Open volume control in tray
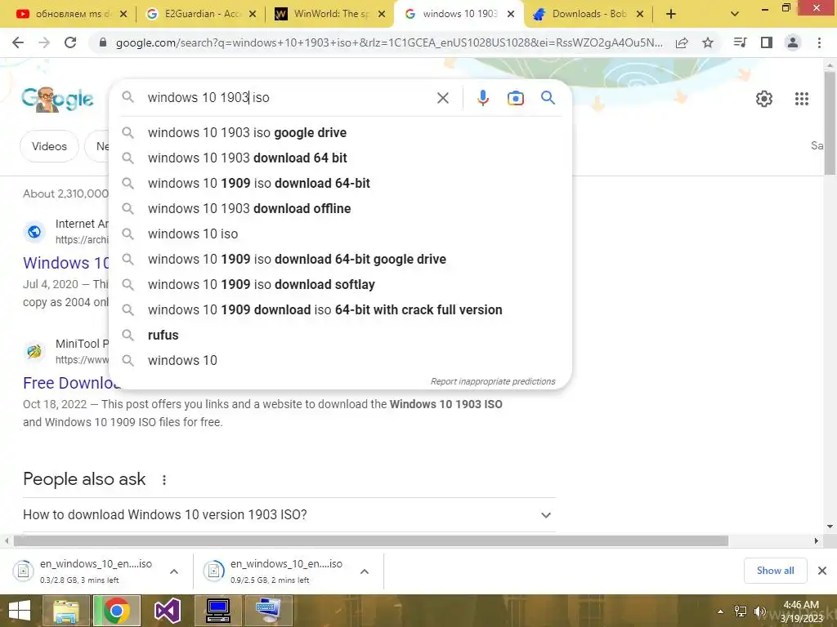This screenshot has height=627, width=837. pyautogui.click(x=759, y=611)
